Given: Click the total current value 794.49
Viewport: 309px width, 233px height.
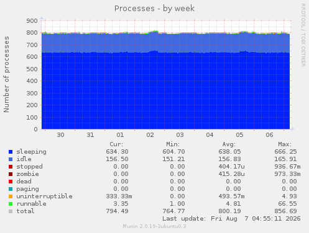Looking at the screenshot, I should pos(117,211).
